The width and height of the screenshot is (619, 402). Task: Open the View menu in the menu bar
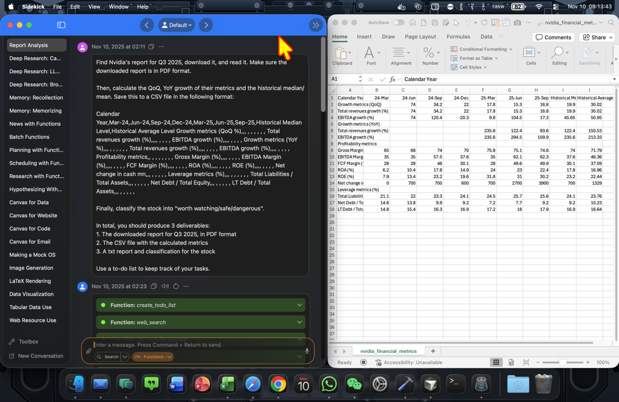click(x=94, y=7)
